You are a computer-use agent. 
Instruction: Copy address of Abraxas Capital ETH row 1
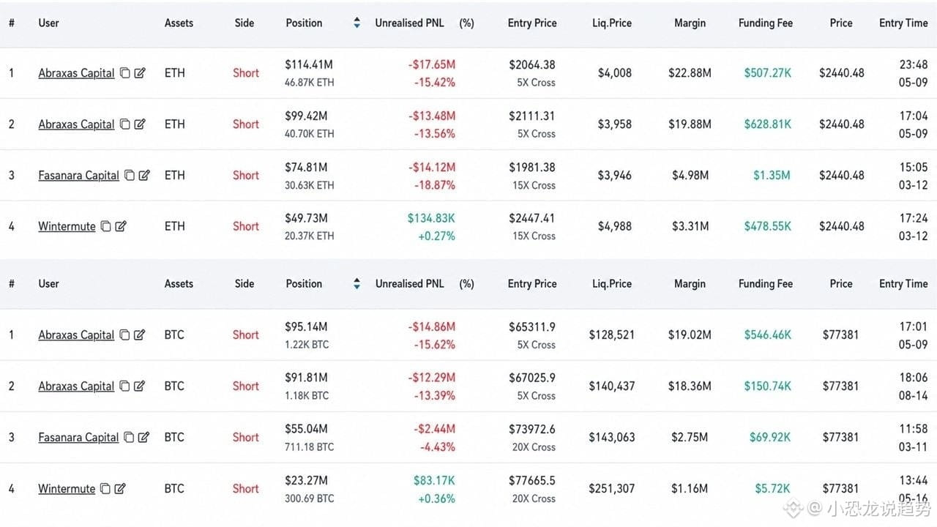[x=125, y=73]
